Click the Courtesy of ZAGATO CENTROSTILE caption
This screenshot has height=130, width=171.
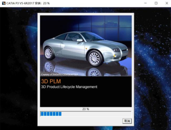point(59,74)
